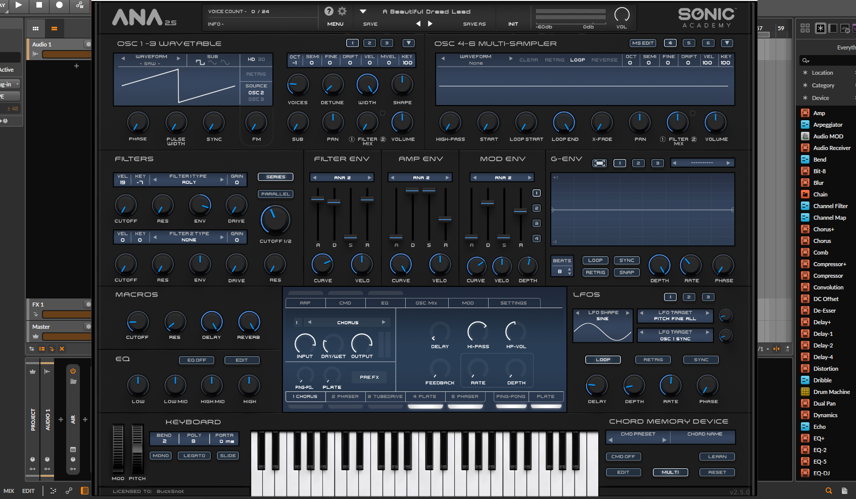Click the RESET button in chord memory
This screenshot has height=499, width=856.
(717, 472)
